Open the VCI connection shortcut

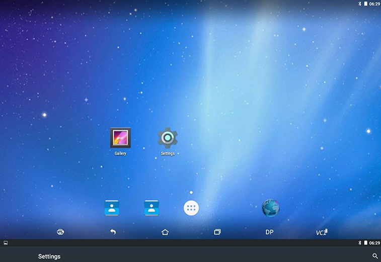pyautogui.click(x=322, y=232)
